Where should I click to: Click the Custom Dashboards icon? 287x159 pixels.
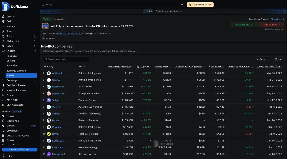pyautogui.click(x=3, y=135)
